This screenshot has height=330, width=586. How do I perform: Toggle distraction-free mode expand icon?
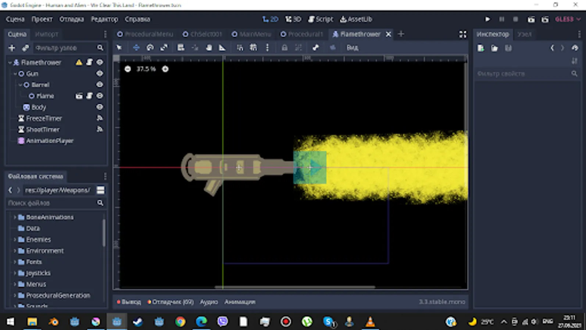(x=462, y=34)
